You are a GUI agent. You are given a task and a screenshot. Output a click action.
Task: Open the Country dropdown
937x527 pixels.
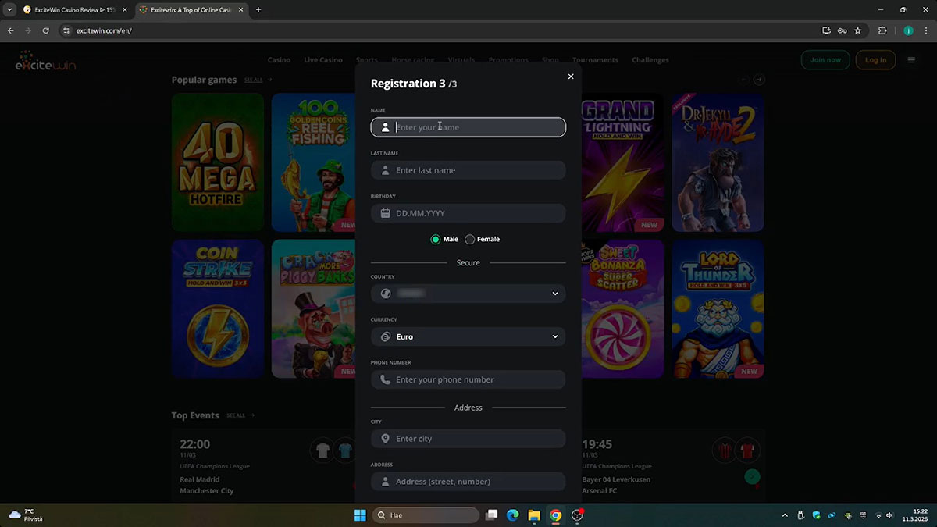(555, 293)
